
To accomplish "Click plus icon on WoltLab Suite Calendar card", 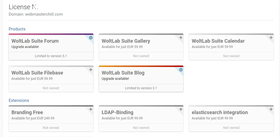I will pyautogui.click(x=271, y=38).
